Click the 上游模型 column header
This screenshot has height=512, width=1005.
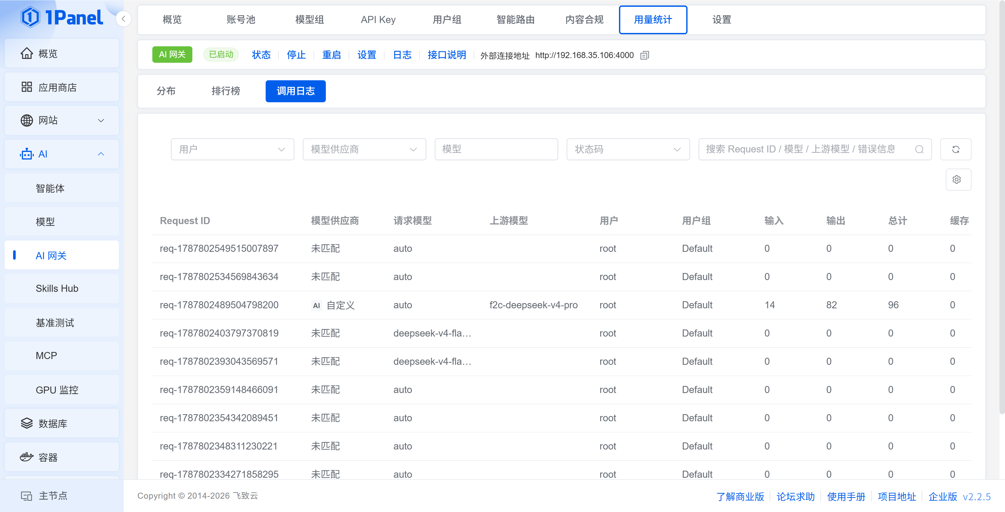508,221
